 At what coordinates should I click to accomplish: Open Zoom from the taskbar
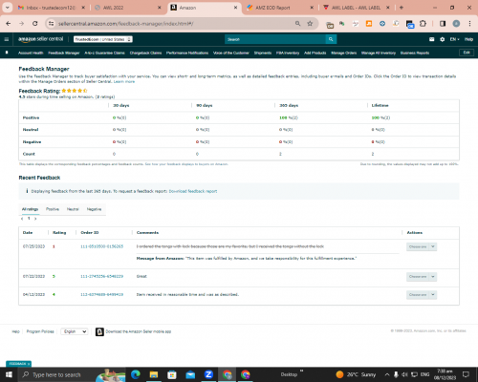(208, 374)
